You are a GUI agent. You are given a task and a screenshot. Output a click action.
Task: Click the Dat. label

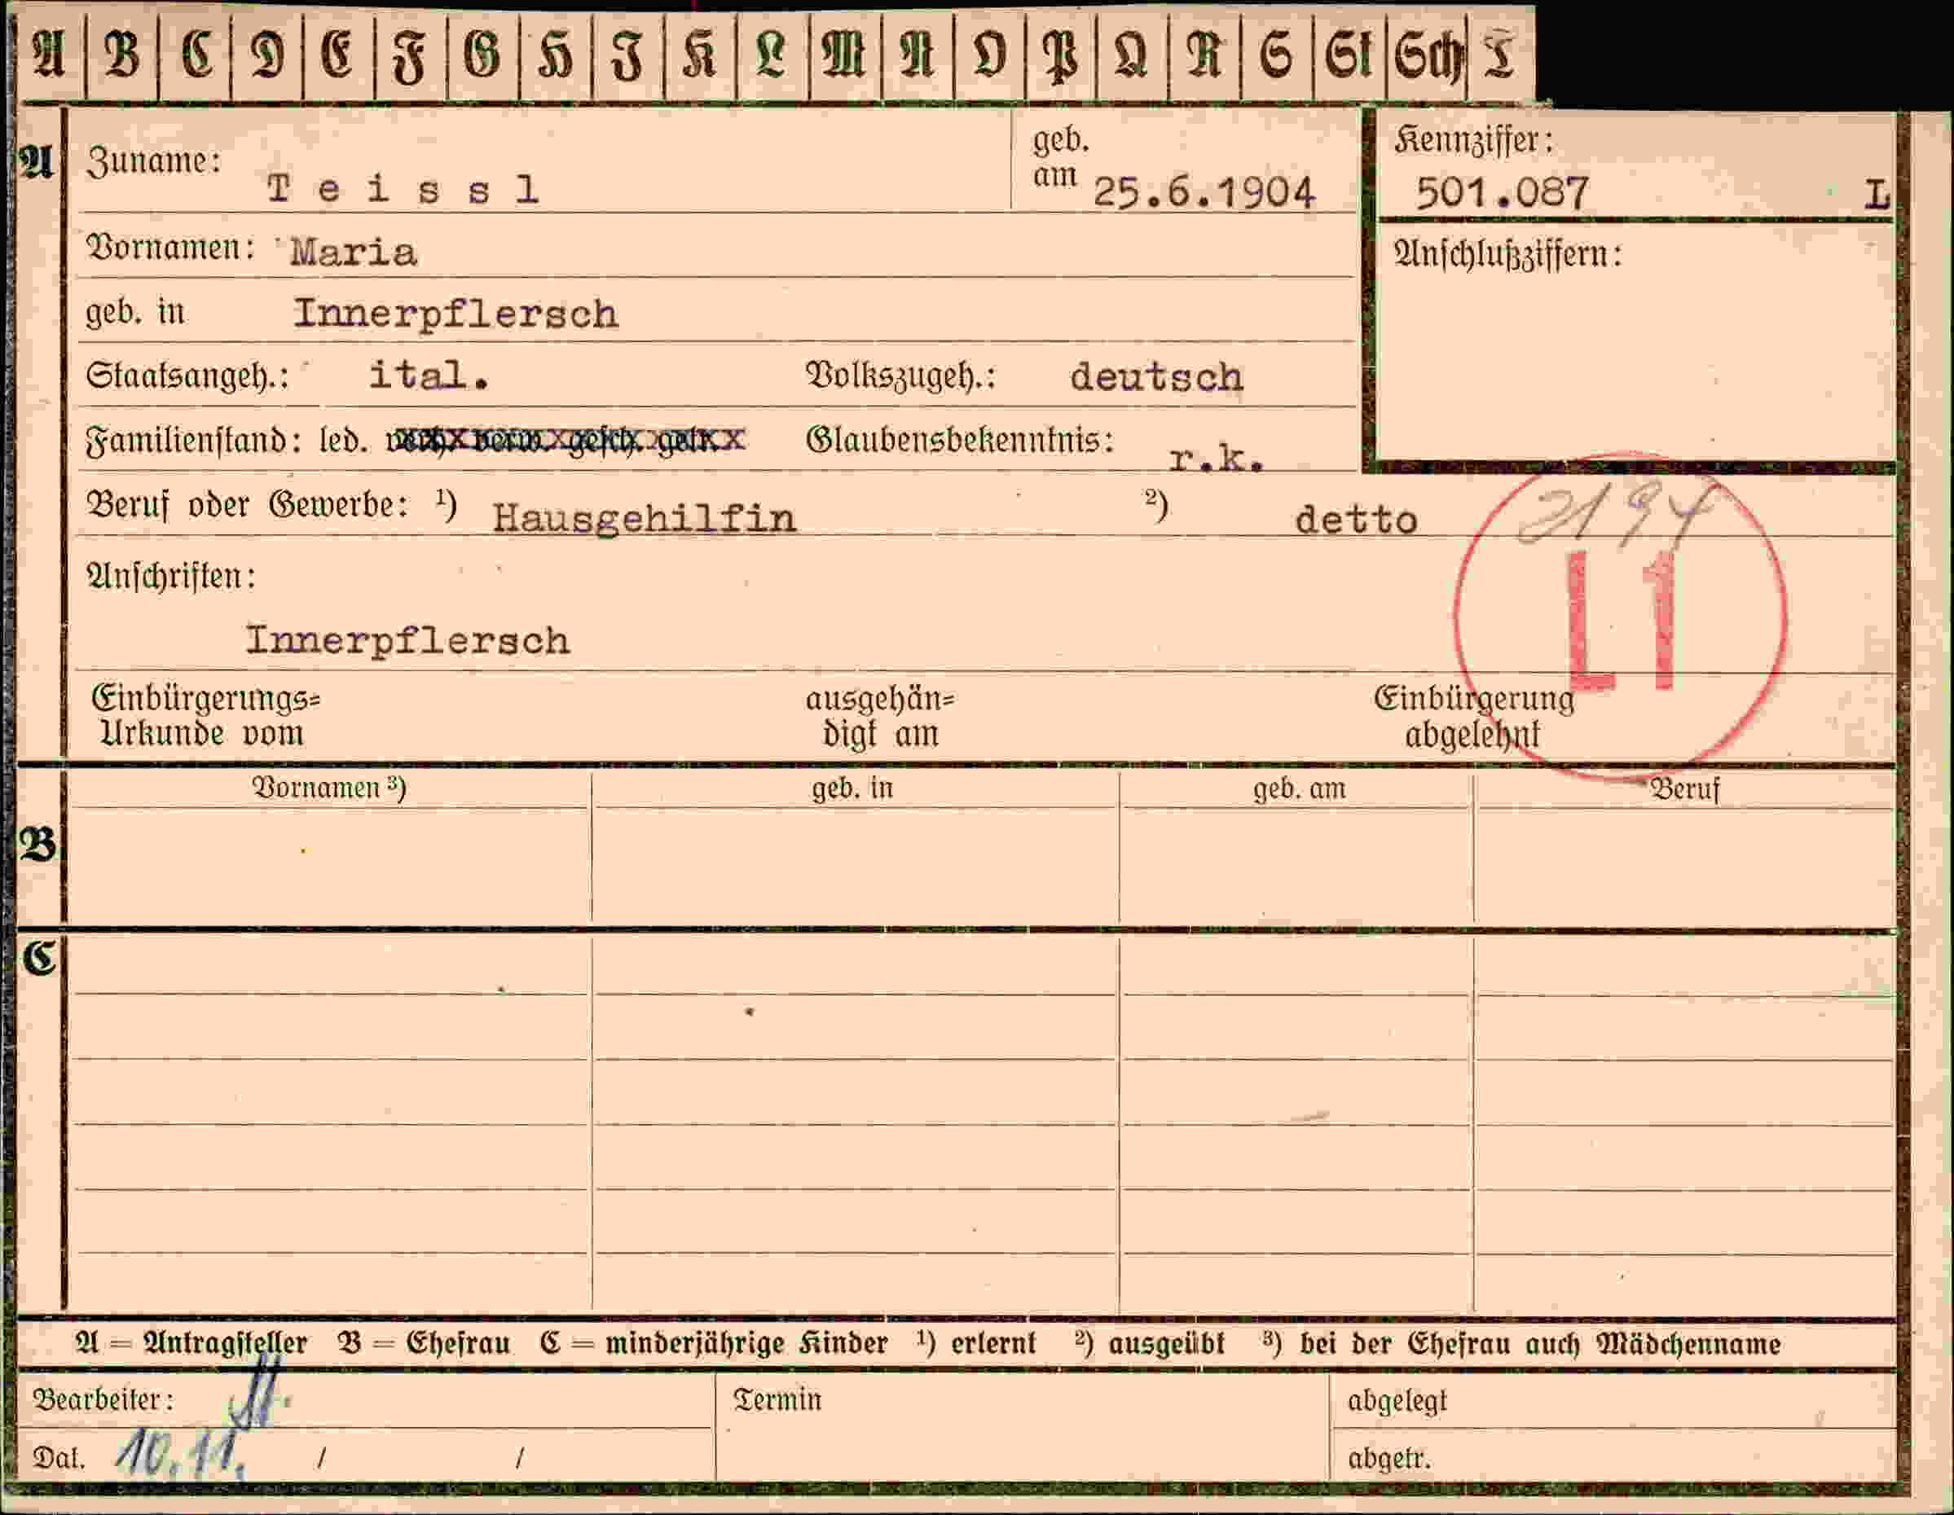tap(58, 1458)
